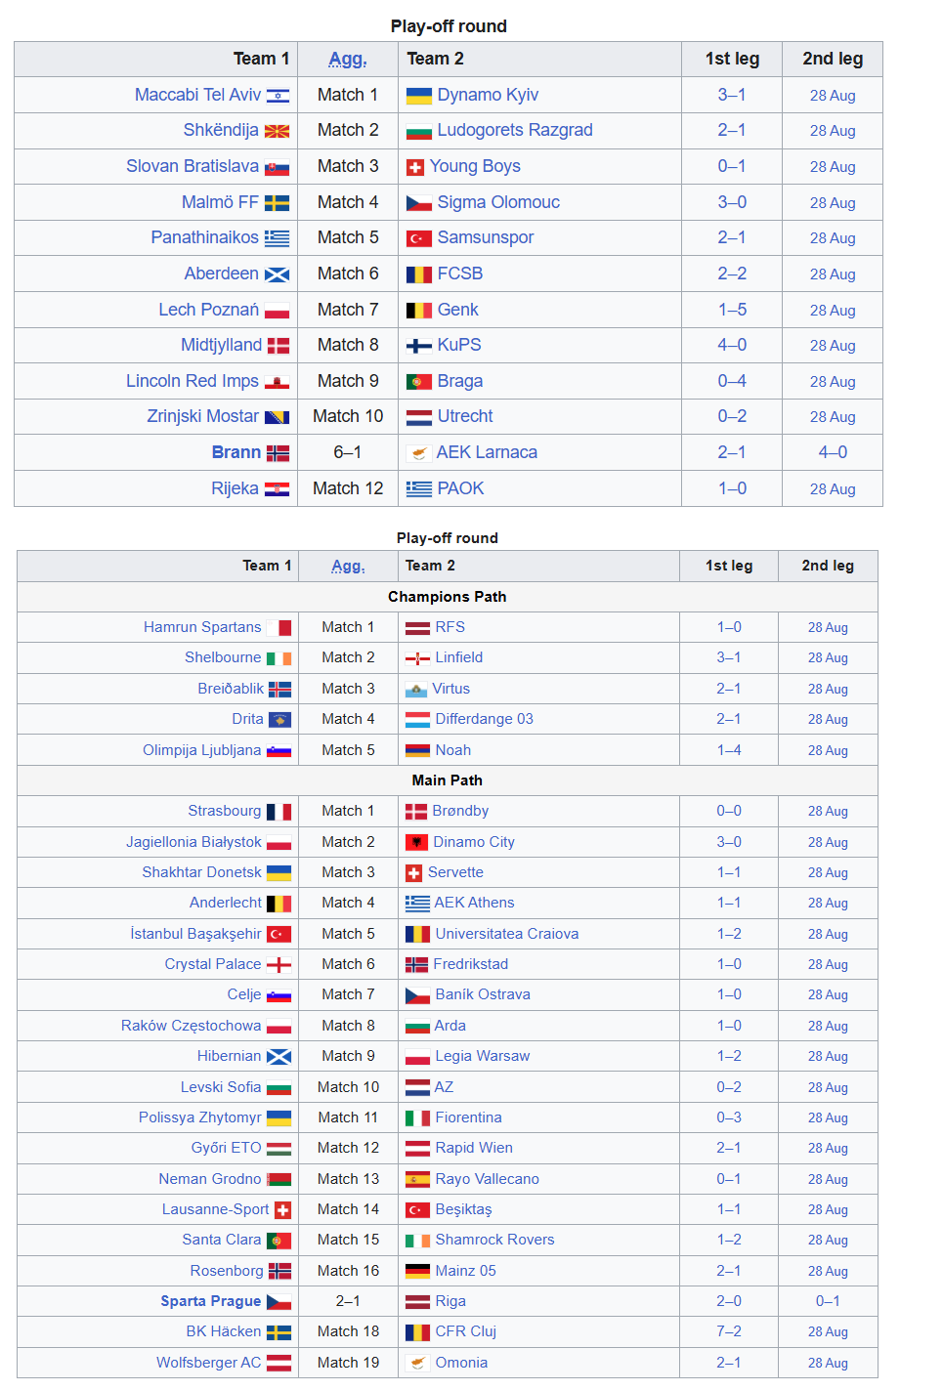
Task: Click the Cyprus flag next to AEK Larnaca
Action: (419, 453)
